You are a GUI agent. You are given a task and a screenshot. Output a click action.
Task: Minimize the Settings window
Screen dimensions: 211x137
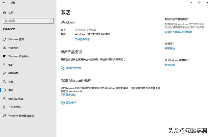[x=191, y=3]
